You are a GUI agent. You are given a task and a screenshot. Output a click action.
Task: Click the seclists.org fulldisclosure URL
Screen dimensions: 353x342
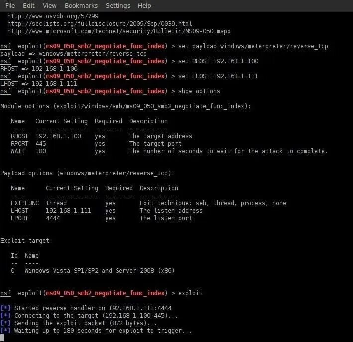100,23
